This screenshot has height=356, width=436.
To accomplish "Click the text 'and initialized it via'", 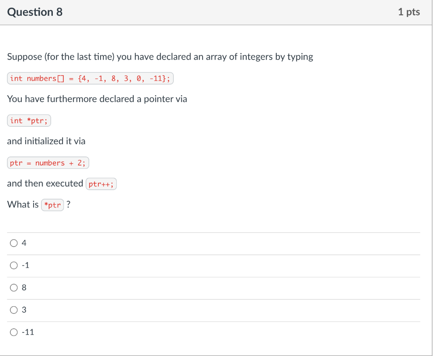I will [46, 141].
